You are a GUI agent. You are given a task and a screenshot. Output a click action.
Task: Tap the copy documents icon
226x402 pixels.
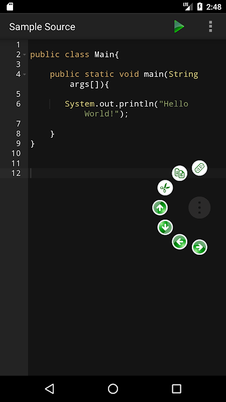tap(179, 173)
